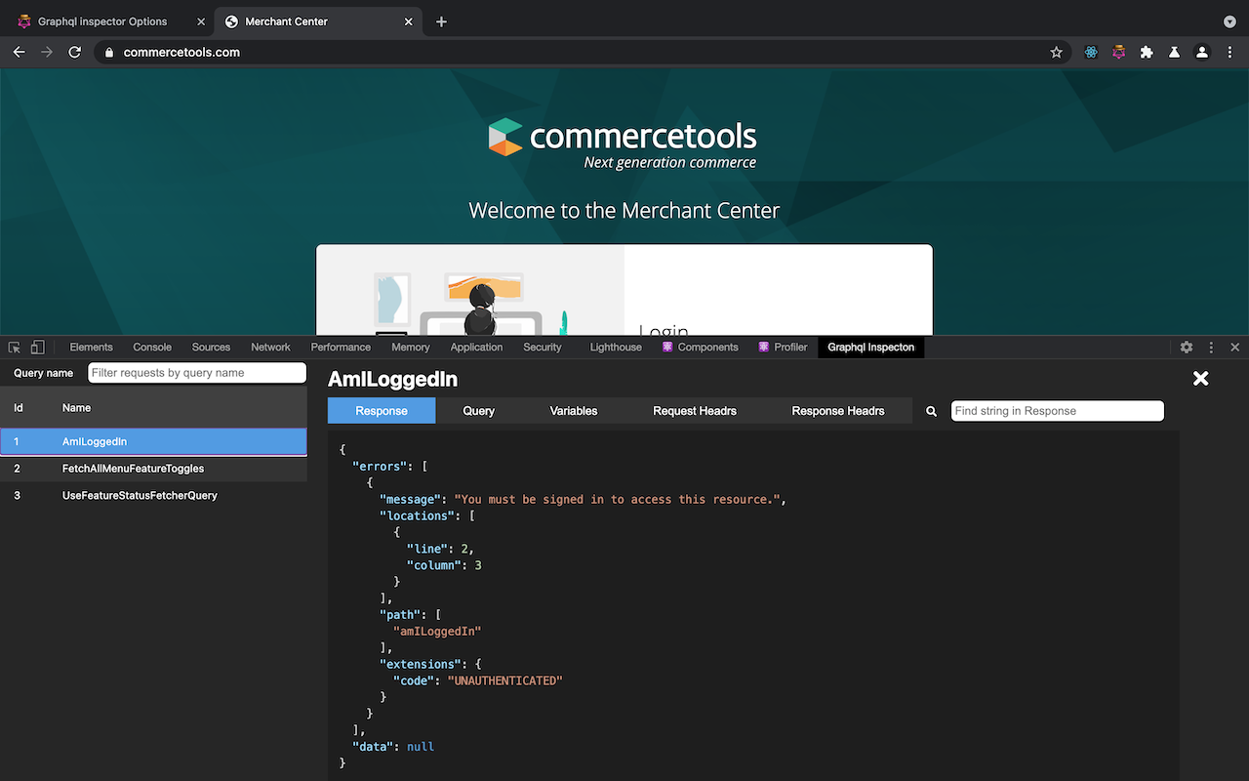Close the AmILoggedIn details panel
This screenshot has height=781, width=1249.
[x=1200, y=379]
